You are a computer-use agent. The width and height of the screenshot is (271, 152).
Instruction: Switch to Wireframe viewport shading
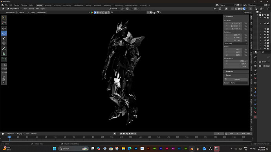236,9
